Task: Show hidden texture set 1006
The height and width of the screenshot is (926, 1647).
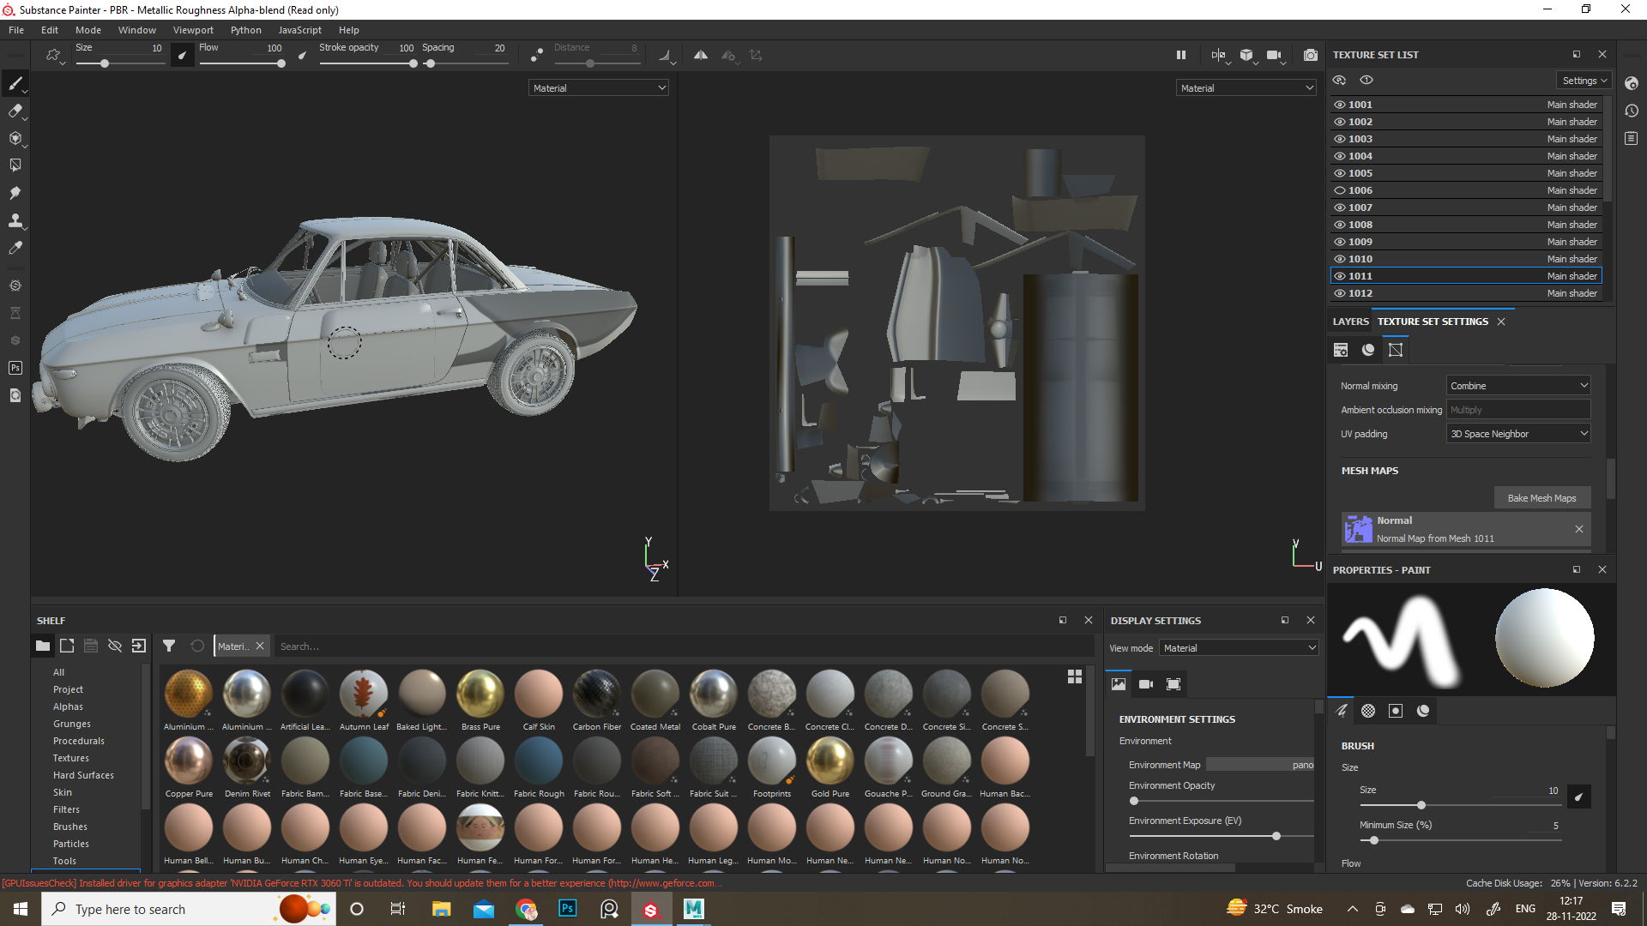Action: point(1339,190)
